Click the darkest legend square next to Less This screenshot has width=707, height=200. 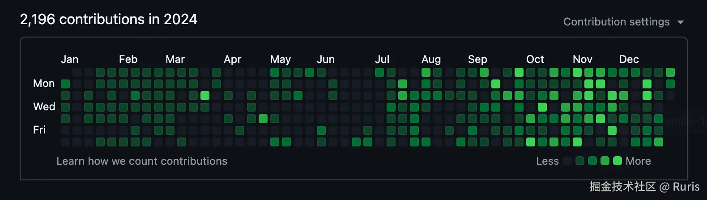pyautogui.click(x=567, y=161)
